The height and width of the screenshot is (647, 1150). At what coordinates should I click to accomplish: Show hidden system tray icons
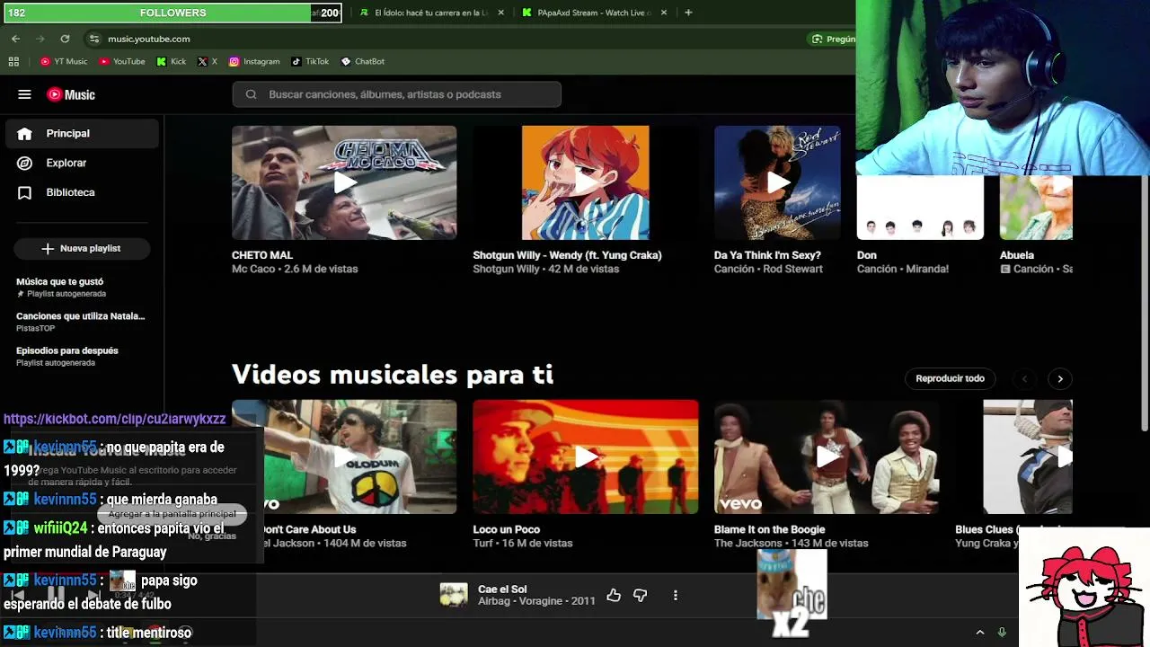[980, 633]
